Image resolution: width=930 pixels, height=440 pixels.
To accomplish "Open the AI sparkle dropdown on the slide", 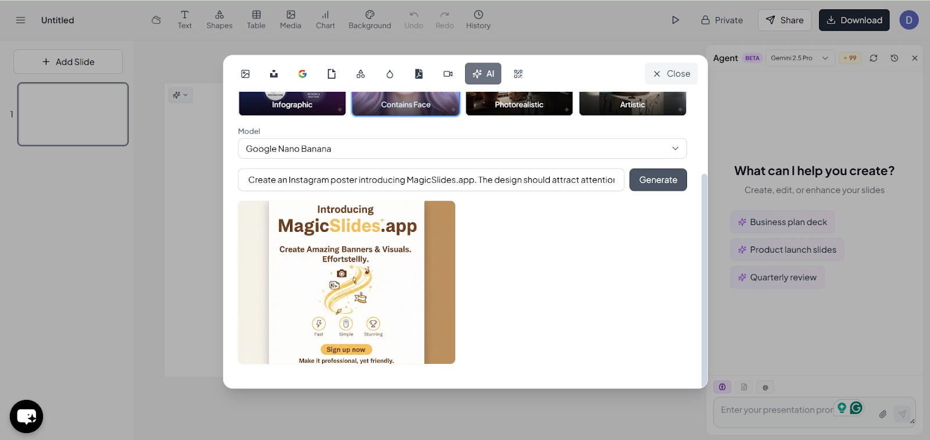I will [180, 95].
